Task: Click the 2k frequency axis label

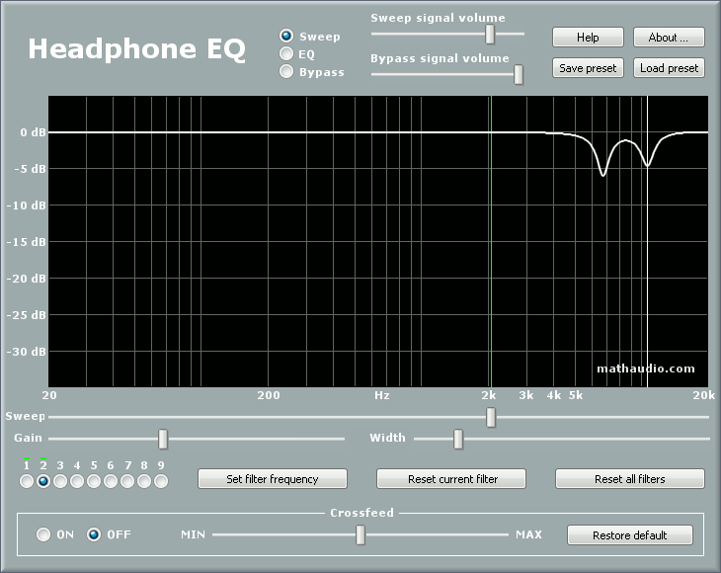Action: [489, 395]
